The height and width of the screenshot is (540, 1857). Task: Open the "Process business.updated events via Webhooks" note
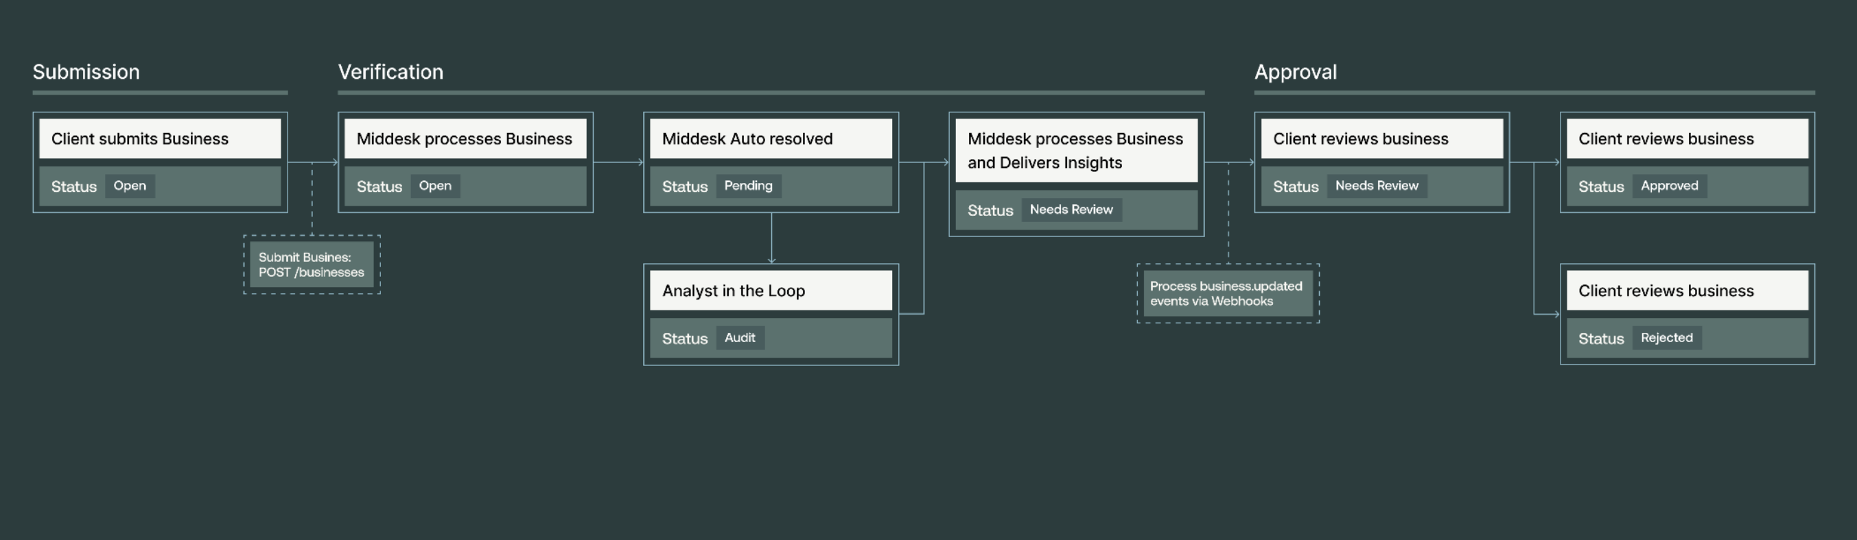(x=1227, y=294)
